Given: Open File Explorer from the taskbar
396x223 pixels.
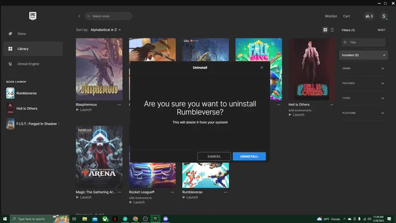Looking at the screenshot, I should [x=84, y=219].
